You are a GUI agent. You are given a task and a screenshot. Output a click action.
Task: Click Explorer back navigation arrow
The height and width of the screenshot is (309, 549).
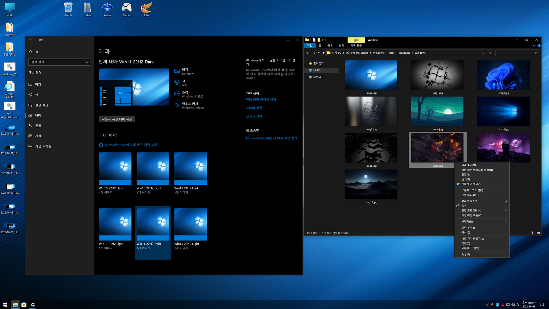tap(308, 53)
